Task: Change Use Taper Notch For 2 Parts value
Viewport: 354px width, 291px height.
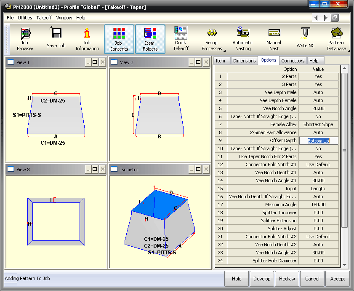Action: [x=319, y=156]
